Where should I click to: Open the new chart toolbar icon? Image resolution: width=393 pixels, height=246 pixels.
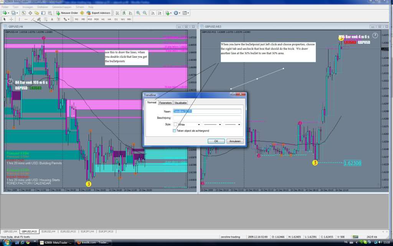click(x=5, y=13)
